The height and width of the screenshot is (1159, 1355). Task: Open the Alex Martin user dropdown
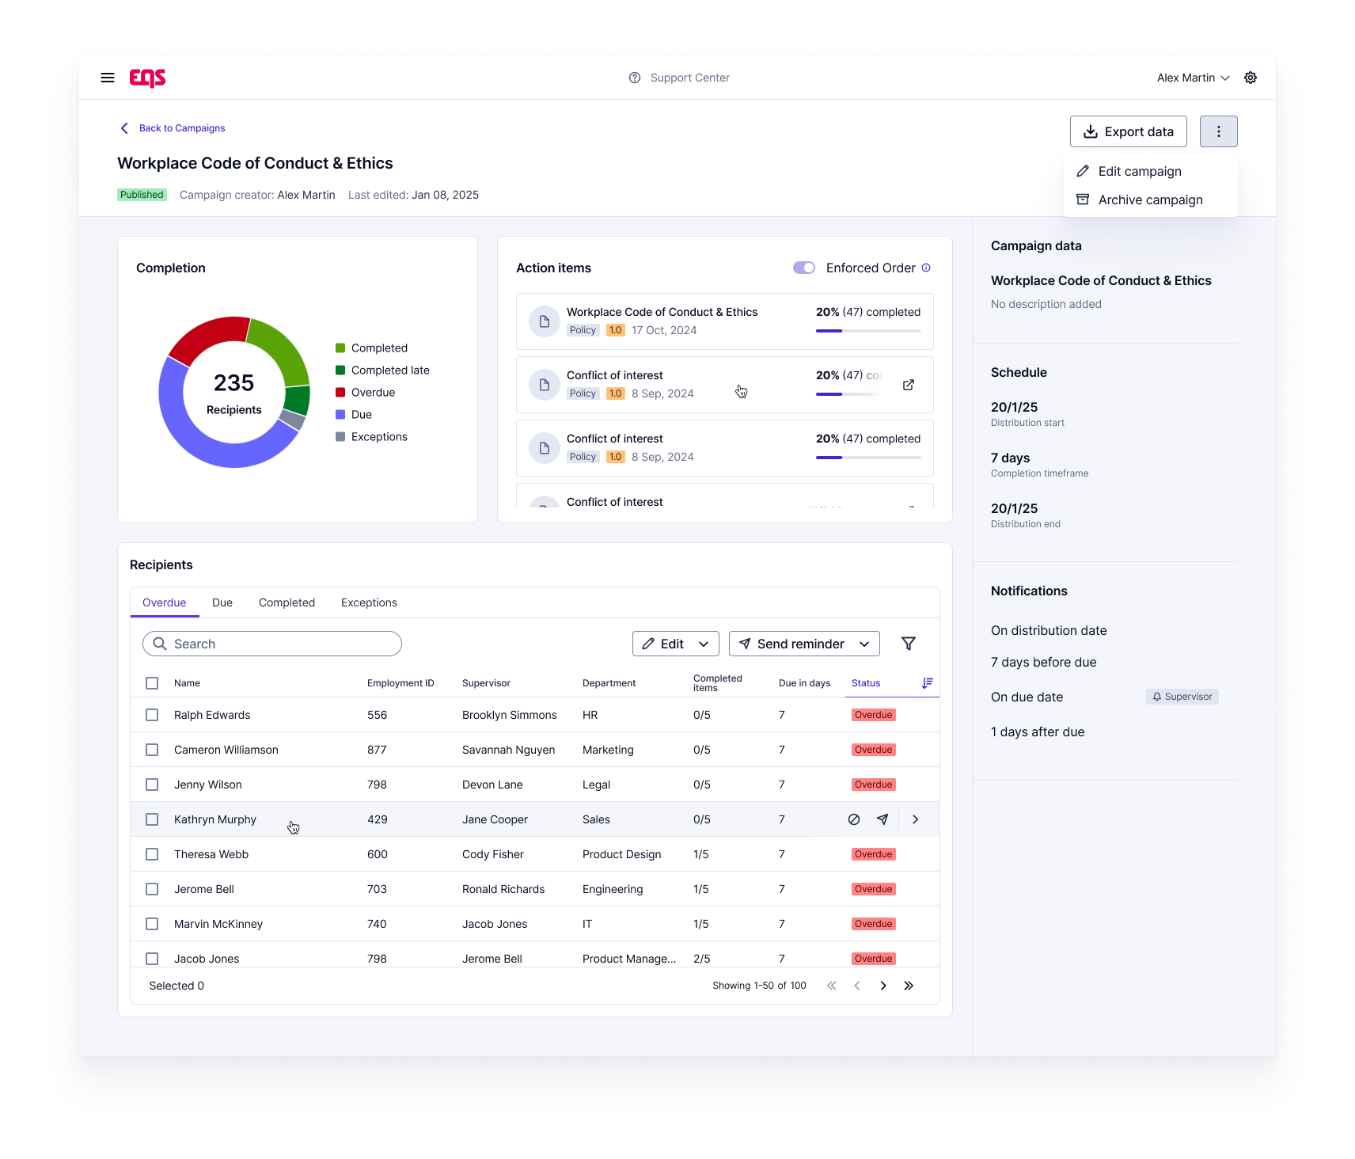tap(1193, 78)
